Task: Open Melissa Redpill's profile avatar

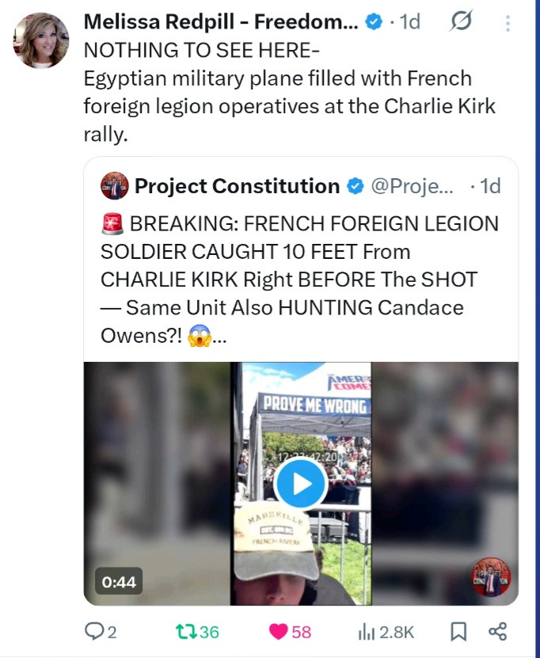Action: pos(41,40)
